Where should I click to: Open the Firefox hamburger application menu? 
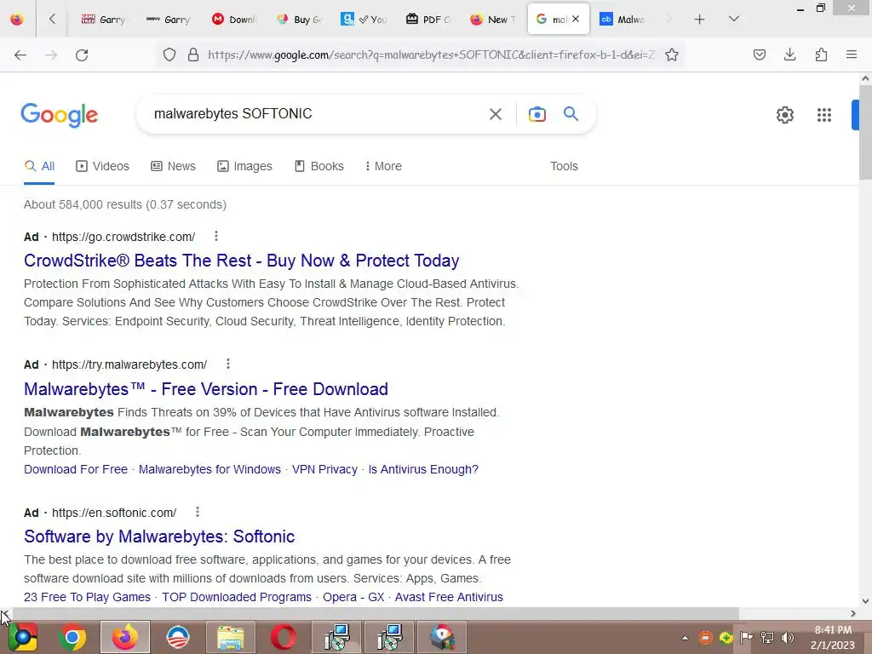851,54
